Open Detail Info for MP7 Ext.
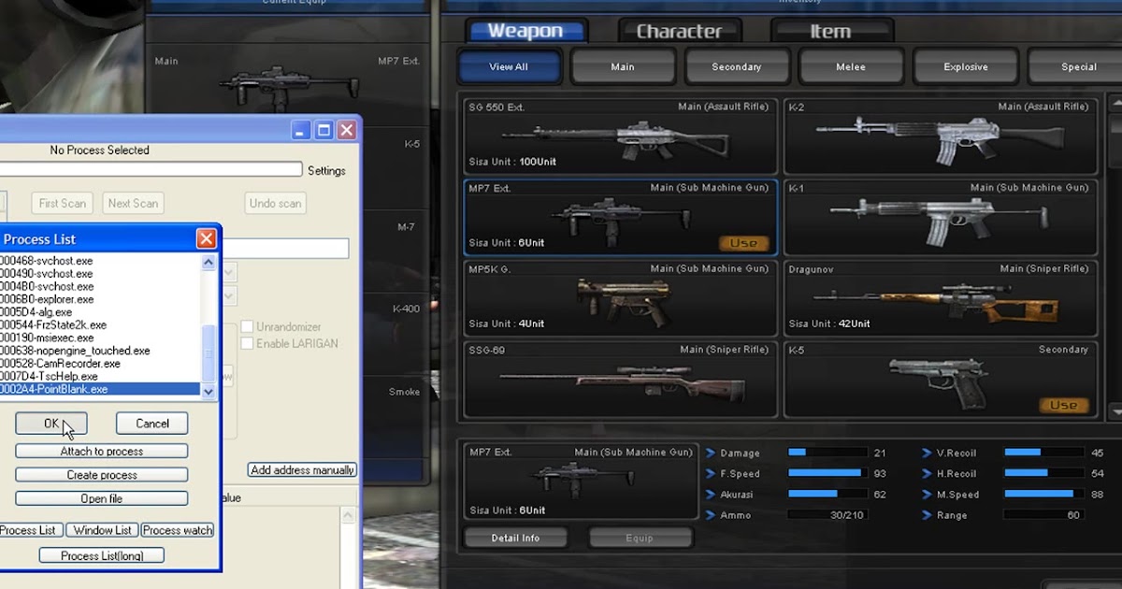1122x589 pixels. pos(516,538)
